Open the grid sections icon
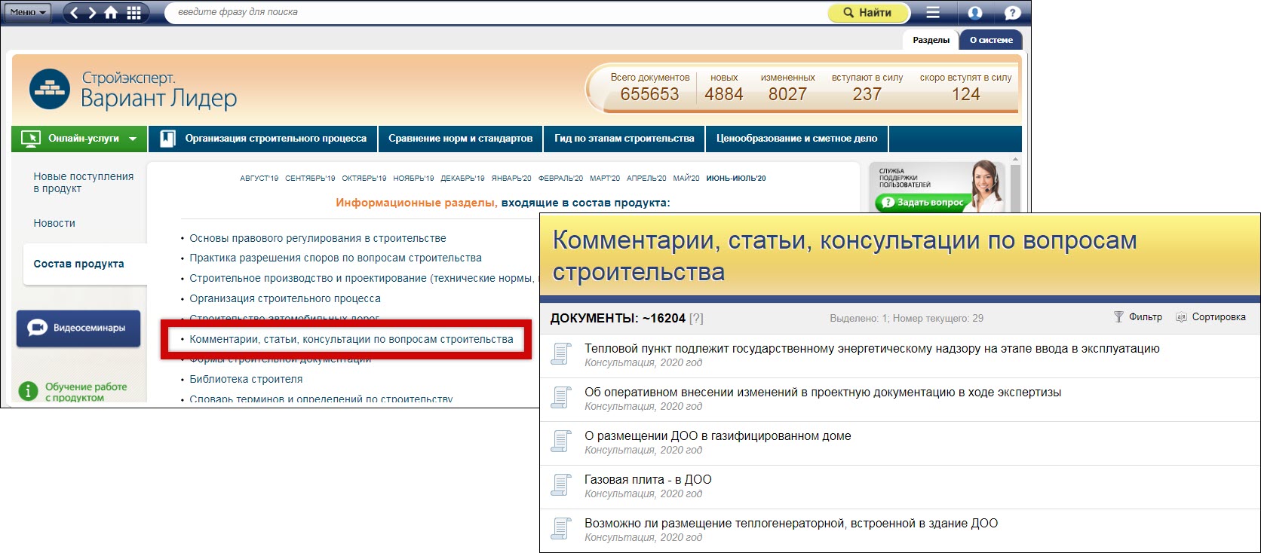Image resolution: width=1261 pixels, height=553 pixels. [x=133, y=13]
